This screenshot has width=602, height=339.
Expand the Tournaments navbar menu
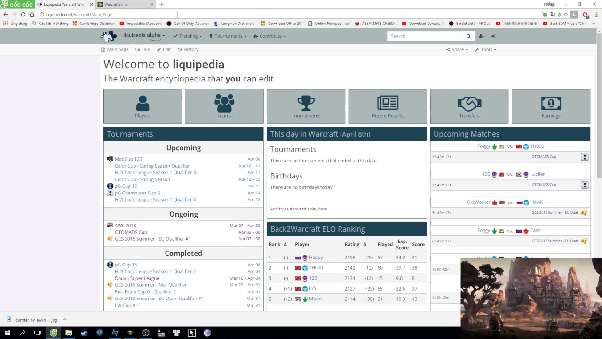228,36
